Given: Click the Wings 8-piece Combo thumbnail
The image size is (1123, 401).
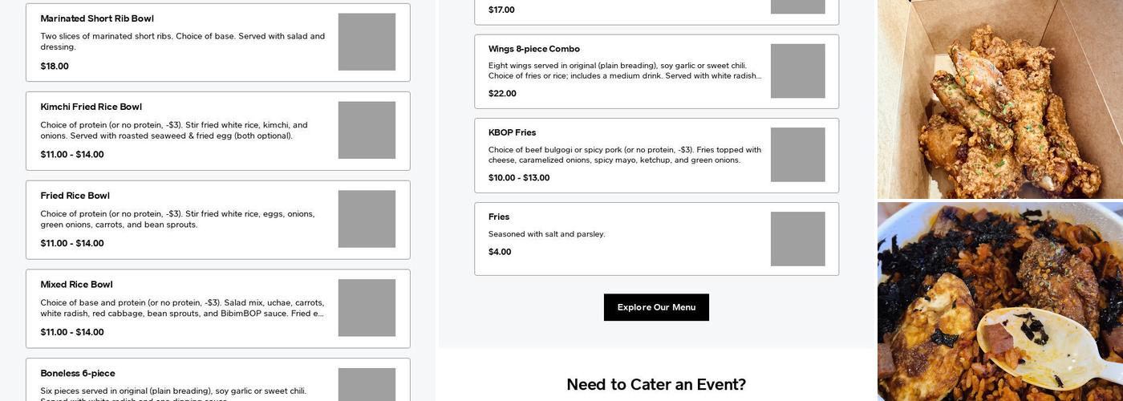Looking at the screenshot, I should pyautogui.click(x=797, y=71).
